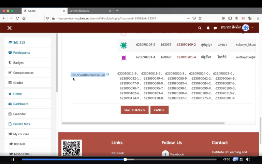Pause the video playback
Viewport: 262px width, 164px height.
13,159
